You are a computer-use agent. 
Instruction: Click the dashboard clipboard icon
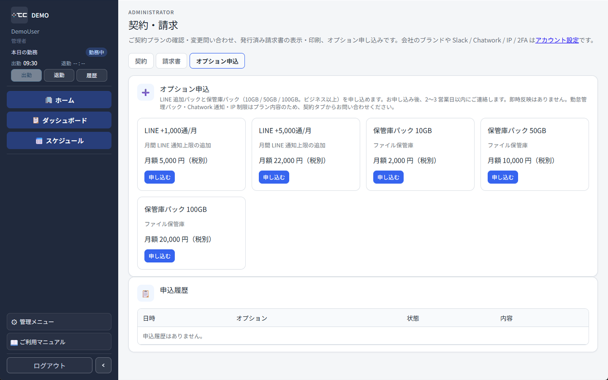pyautogui.click(x=36, y=120)
